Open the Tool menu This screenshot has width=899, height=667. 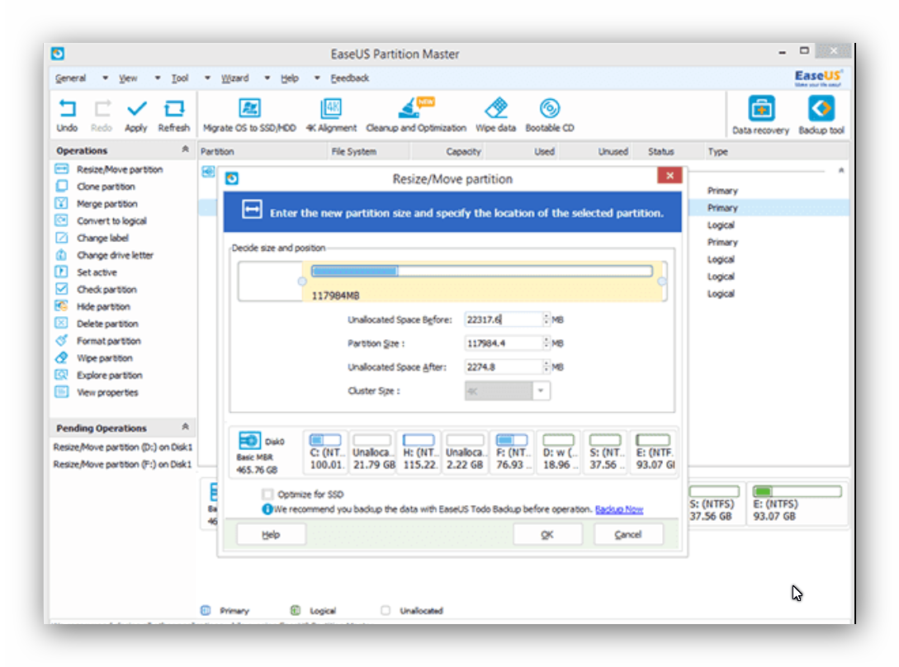[x=179, y=78]
